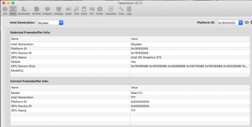Image resolution: width=252 pixels, height=127 pixels.
Task: Open the Power section
Action: (x=100, y=11)
